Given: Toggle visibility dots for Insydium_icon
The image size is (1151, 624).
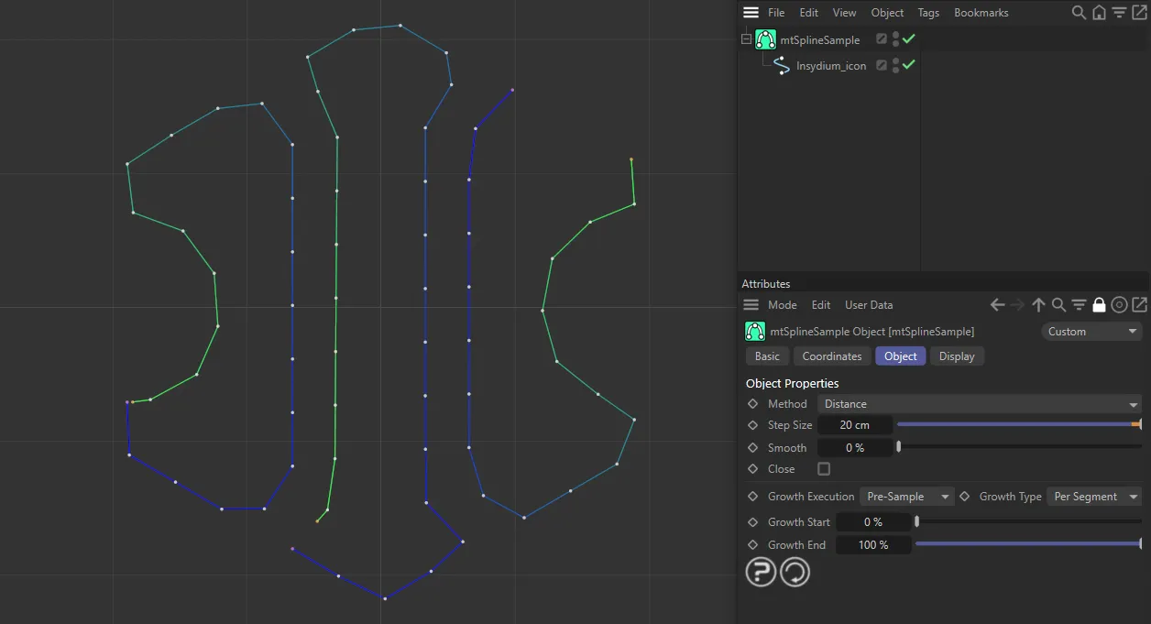Looking at the screenshot, I should tap(895, 65).
